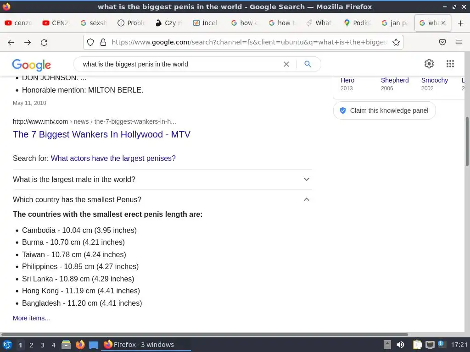The width and height of the screenshot is (470, 352).
Task: Click the mtv.com result URL breadcrumb
Action: coord(95,121)
